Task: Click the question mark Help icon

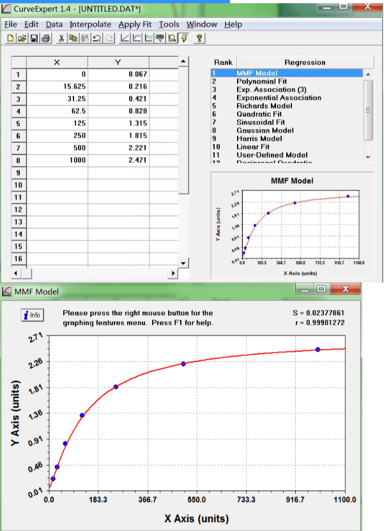Action: (x=199, y=38)
